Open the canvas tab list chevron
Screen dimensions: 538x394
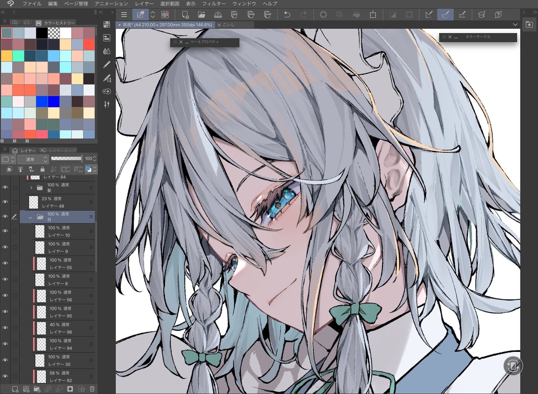516,25
